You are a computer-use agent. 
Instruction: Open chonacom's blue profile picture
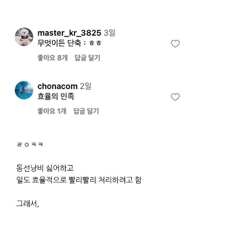24,90
